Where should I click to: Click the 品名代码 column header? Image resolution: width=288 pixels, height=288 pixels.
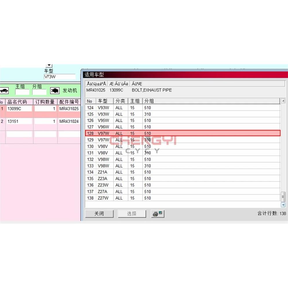pos(19,102)
